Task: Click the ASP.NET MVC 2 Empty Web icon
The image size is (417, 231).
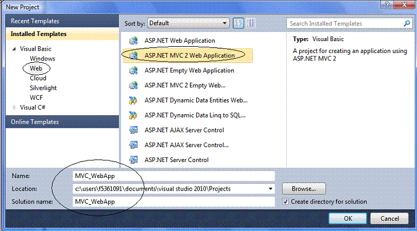Action: point(133,85)
